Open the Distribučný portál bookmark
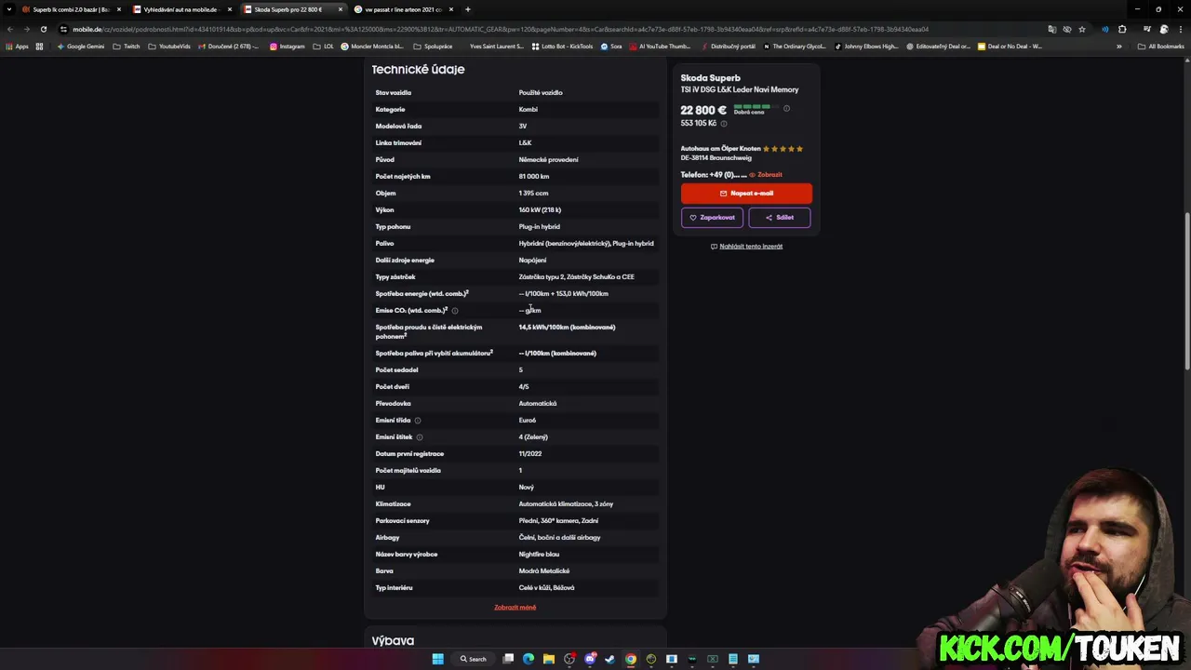Viewport: 1191px width, 670px height. pos(729,46)
